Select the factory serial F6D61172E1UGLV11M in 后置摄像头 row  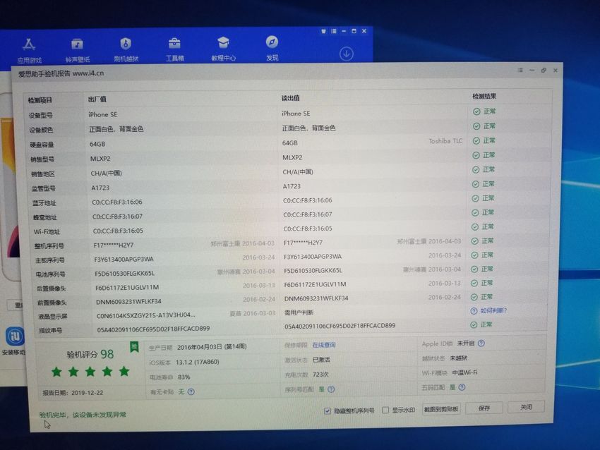pyautogui.click(x=127, y=288)
